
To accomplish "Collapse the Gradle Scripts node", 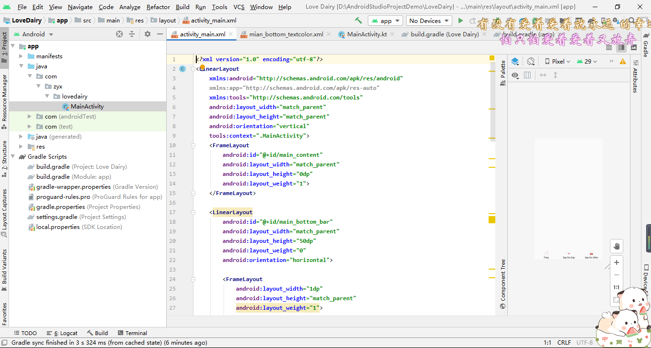I will [12, 157].
